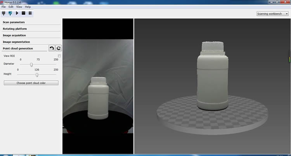Click the Choose point cloud color button
Screen dimensions: 291x156
click(x=31, y=83)
